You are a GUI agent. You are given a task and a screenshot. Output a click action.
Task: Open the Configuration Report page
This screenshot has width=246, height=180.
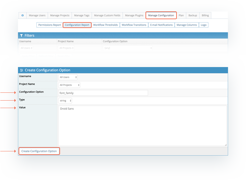[x=77, y=25]
